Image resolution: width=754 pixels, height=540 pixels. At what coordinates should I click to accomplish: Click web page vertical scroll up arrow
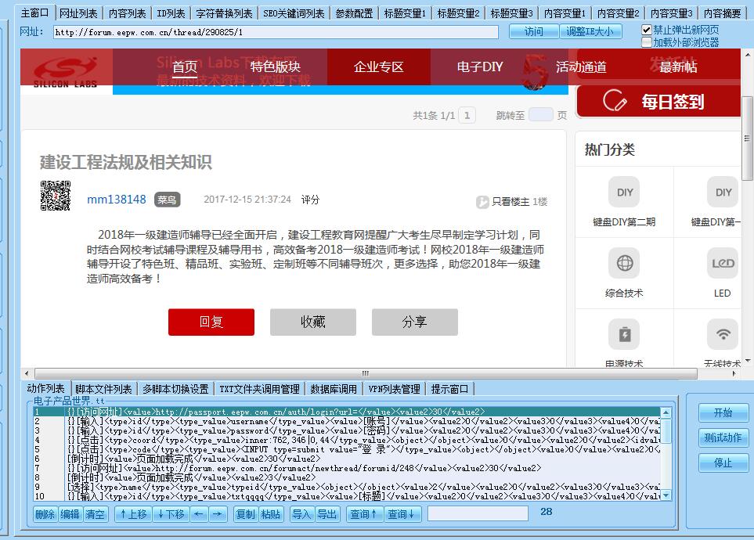click(747, 54)
